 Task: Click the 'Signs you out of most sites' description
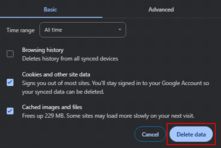point(110,83)
